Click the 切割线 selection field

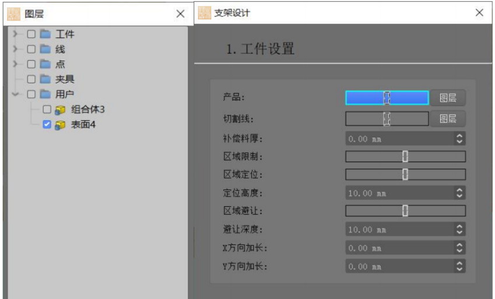point(387,119)
